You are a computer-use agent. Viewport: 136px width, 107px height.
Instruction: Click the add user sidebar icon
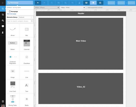coord(3,32)
